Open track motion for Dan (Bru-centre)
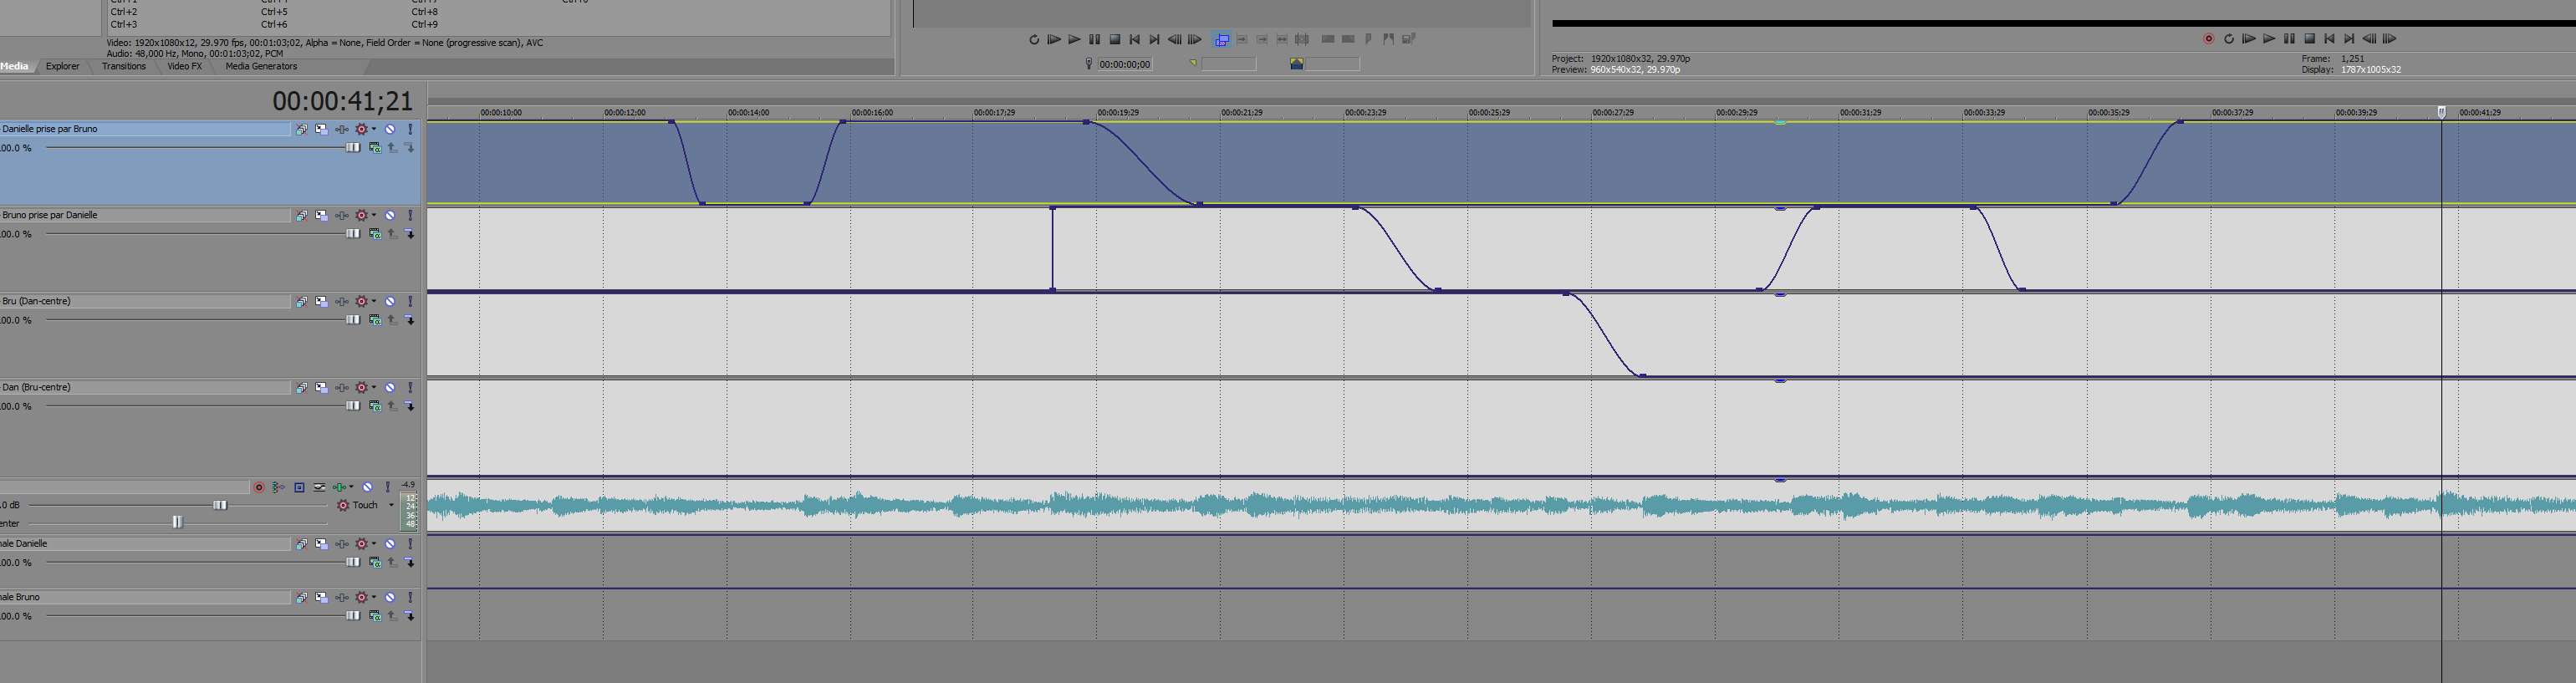The height and width of the screenshot is (683, 2576). [322, 387]
